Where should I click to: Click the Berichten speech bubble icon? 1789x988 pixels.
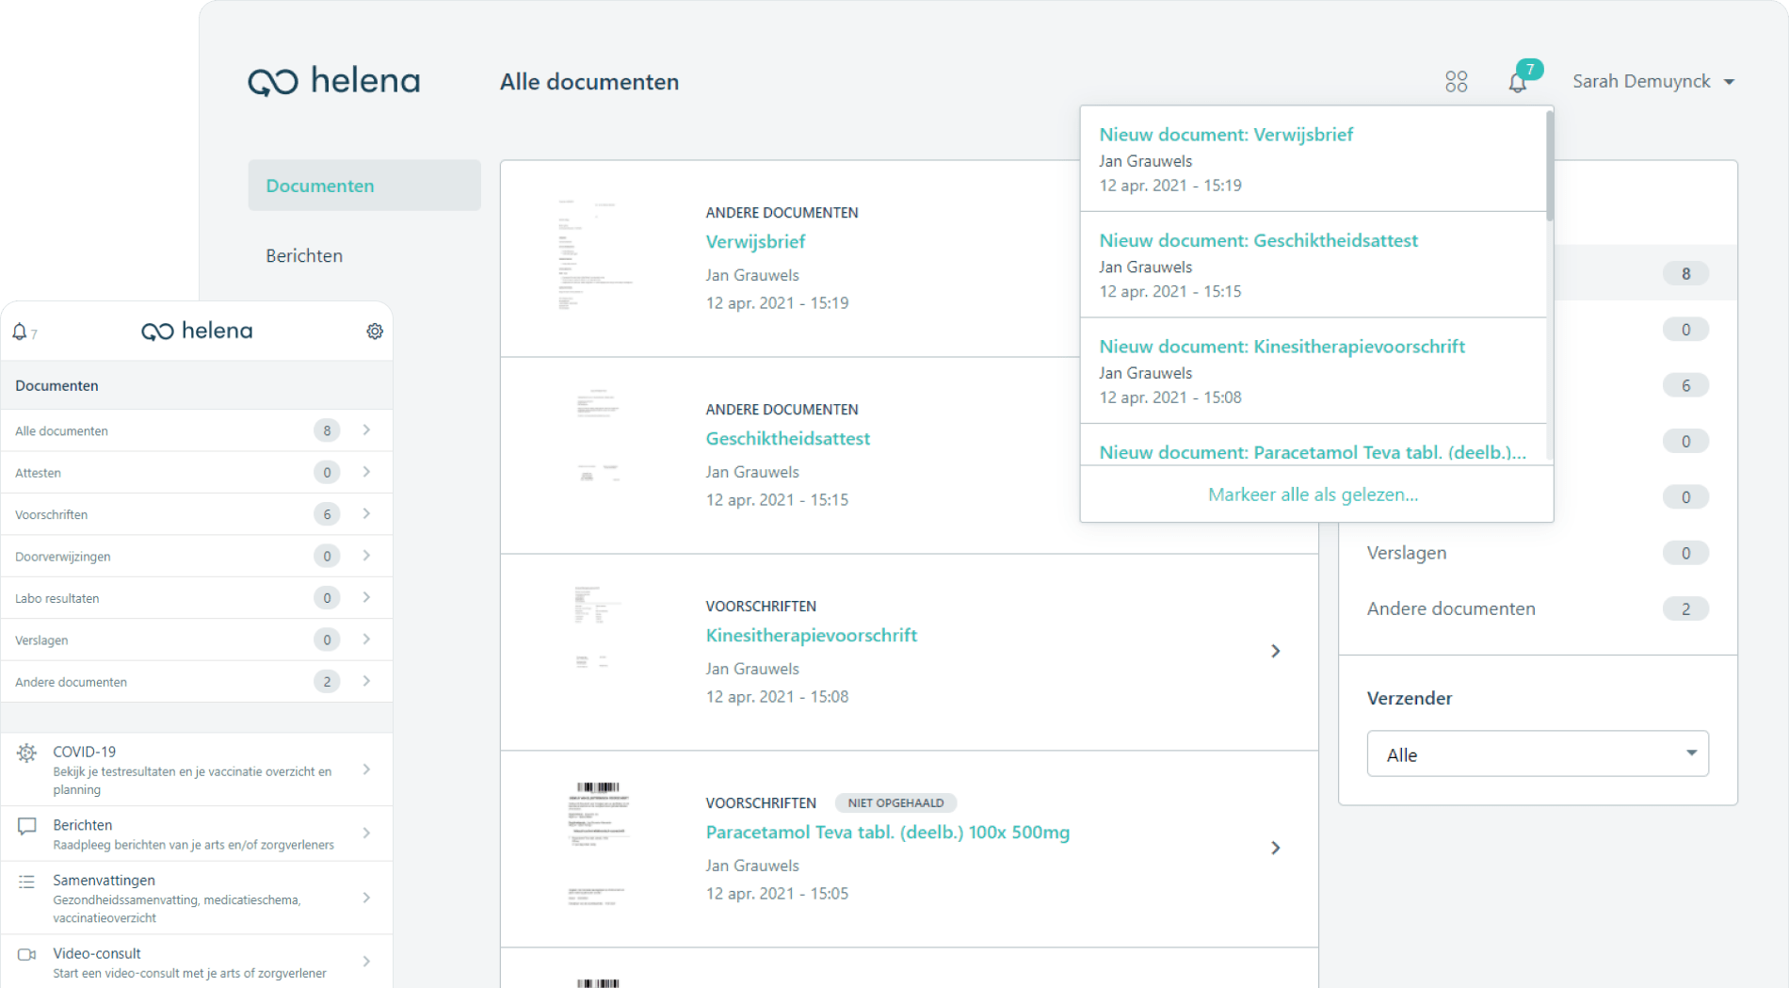pos(26,826)
